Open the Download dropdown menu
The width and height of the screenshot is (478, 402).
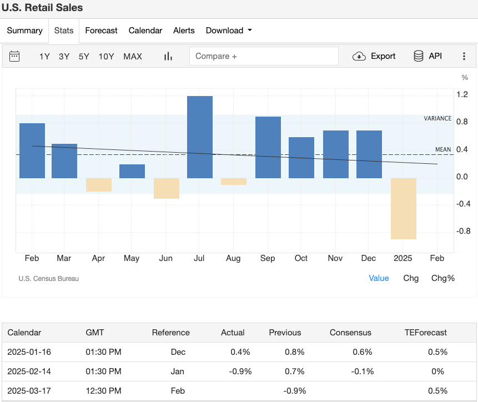click(x=229, y=31)
